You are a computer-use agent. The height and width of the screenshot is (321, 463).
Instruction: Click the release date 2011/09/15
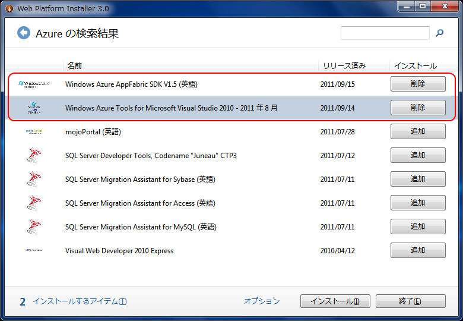[x=338, y=84]
